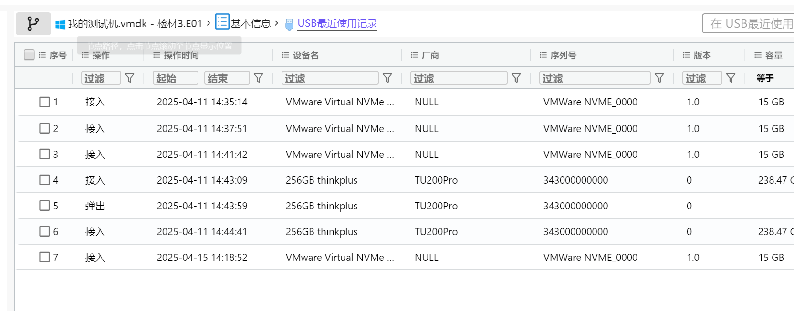
Task: Check the row 1 checkbox
Action: (44, 102)
